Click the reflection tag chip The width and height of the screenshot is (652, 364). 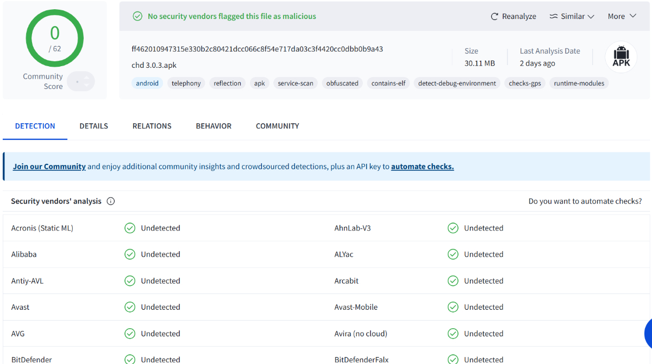pyautogui.click(x=227, y=83)
